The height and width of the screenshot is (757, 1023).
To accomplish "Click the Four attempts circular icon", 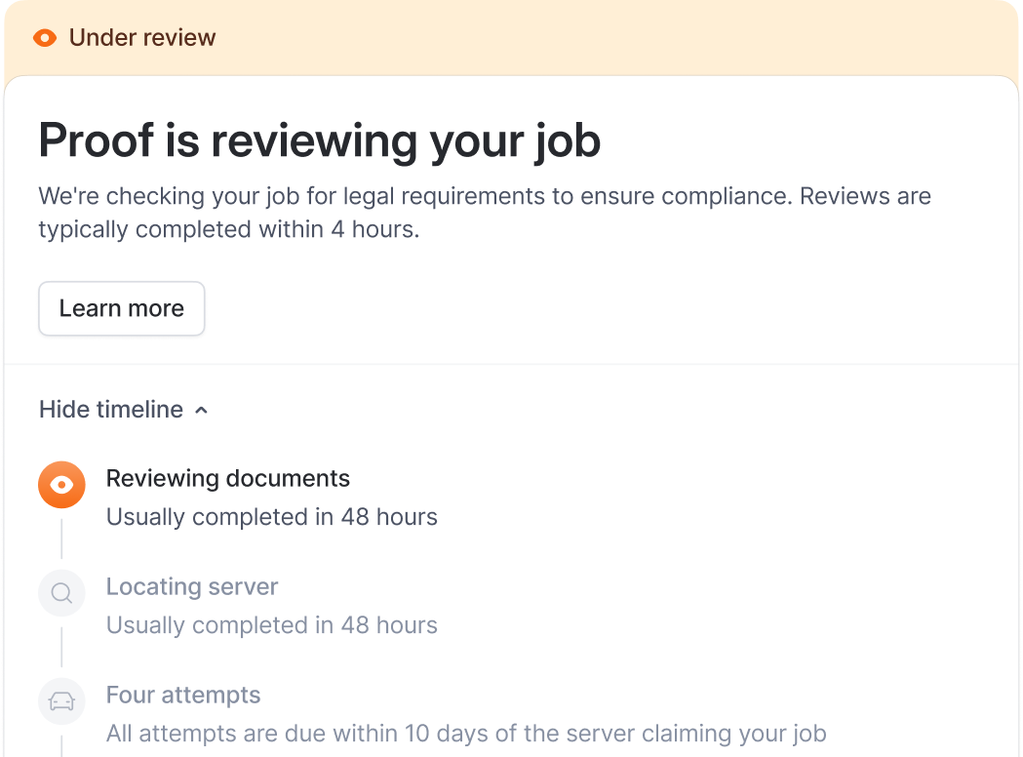I will pos(61,700).
